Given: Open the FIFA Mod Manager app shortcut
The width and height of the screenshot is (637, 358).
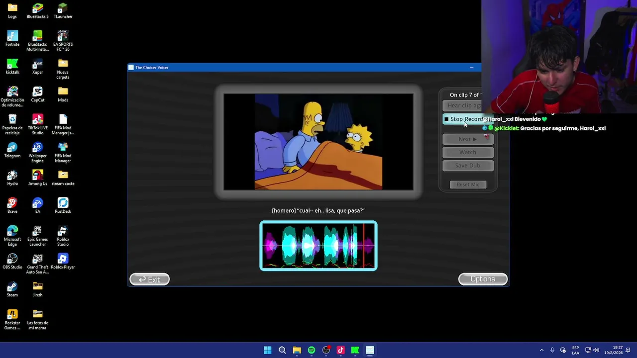Looking at the screenshot, I should point(63,152).
